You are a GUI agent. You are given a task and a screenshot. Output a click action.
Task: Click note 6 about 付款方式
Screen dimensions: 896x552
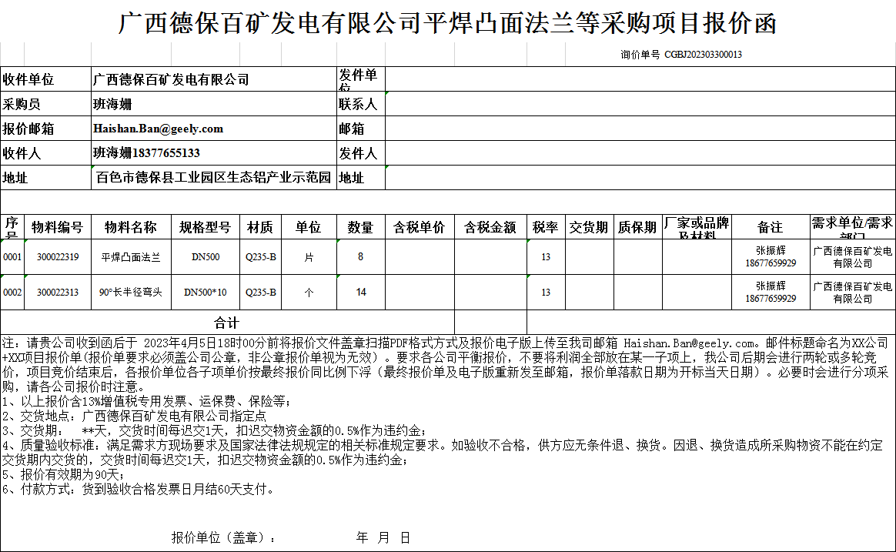139,489
